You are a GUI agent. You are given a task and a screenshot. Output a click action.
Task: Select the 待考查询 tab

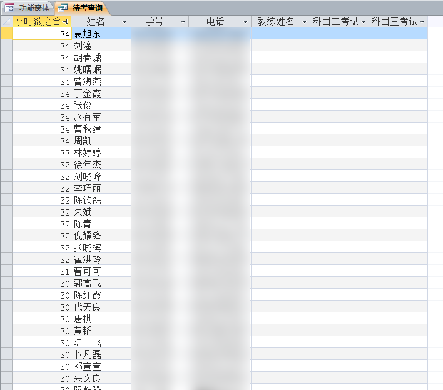tap(87, 8)
